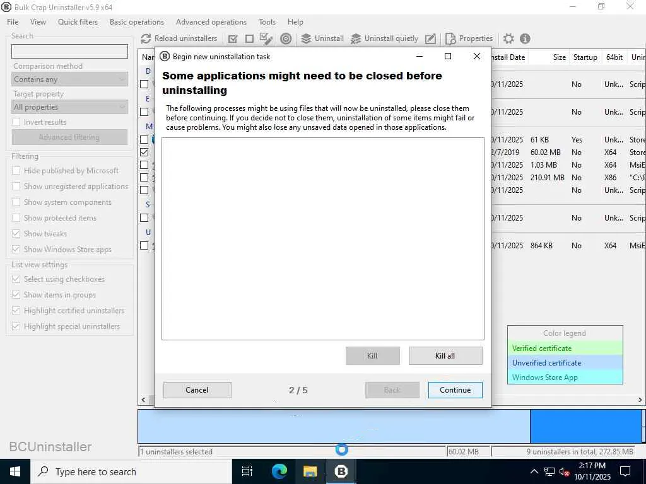Screen dimensions: 646x484
Task: Open settings with the gear icon
Action: click(x=508, y=38)
